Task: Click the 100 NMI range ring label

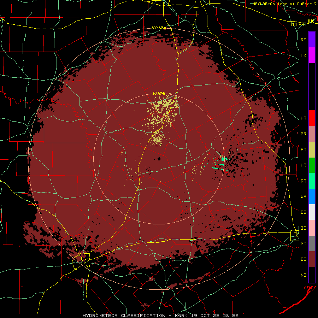Action: tap(159, 28)
